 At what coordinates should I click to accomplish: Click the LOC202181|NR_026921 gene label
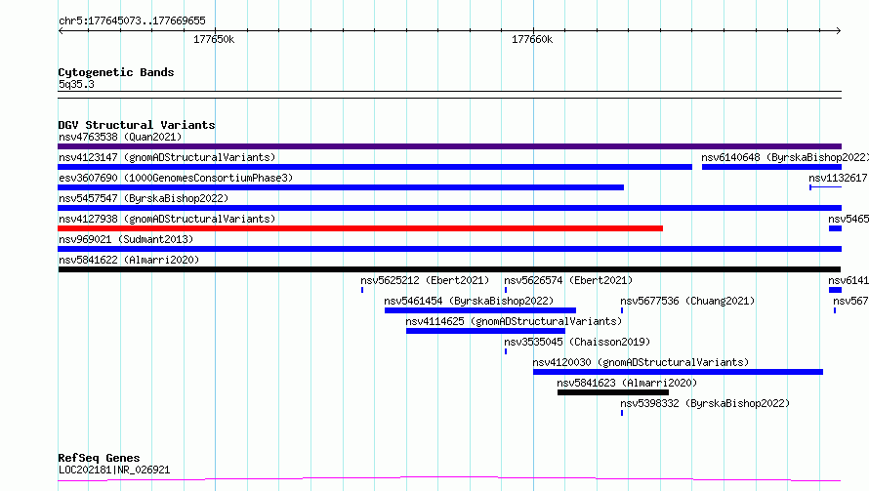[x=114, y=470]
